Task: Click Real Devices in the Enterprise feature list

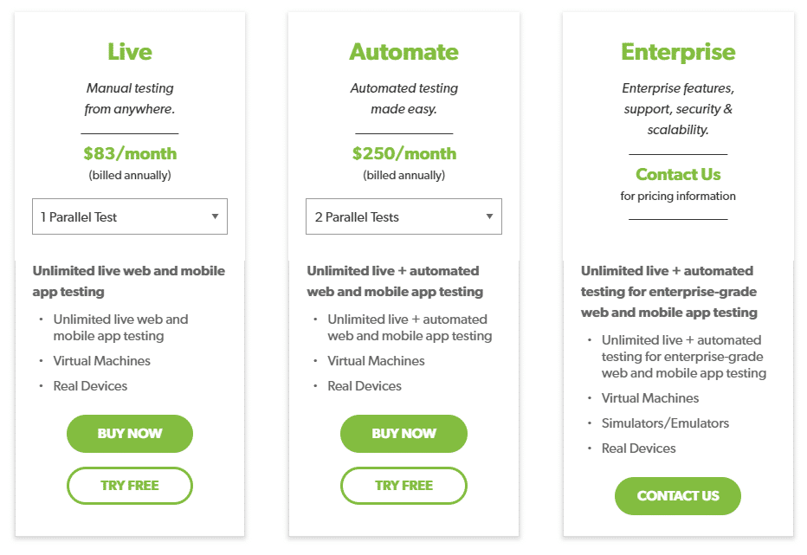Action: tap(639, 448)
